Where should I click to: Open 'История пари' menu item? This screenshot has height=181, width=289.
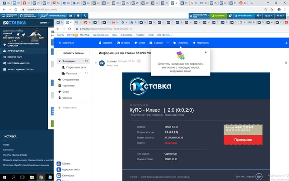(24, 57)
